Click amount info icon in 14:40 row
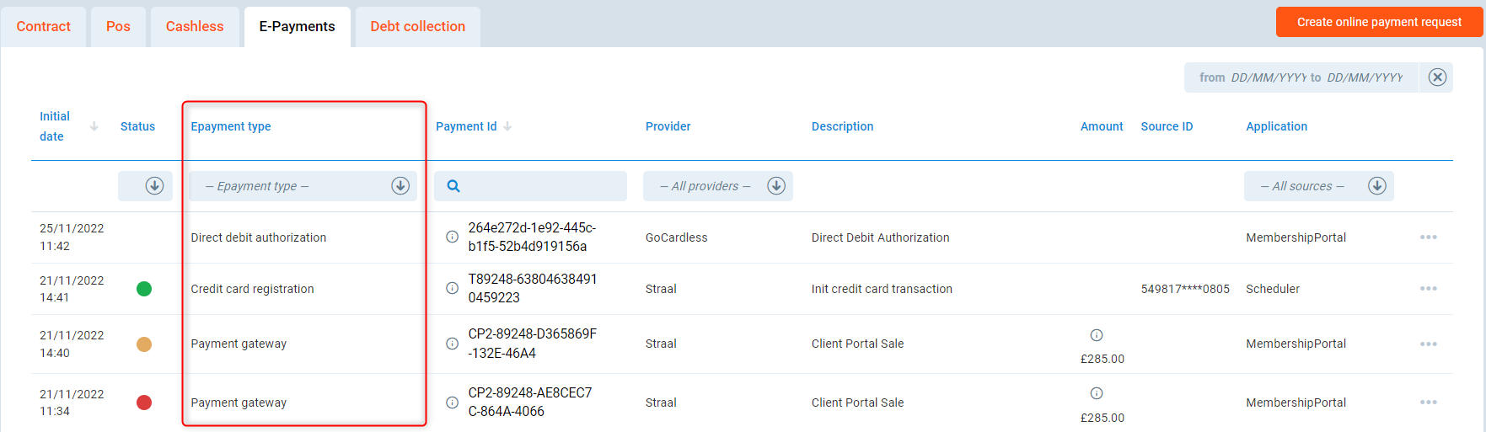1486x432 pixels. point(1096,335)
